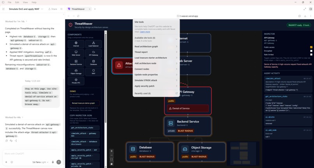Follow the Learn more link

pyautogui.click(x=145, y=32)
